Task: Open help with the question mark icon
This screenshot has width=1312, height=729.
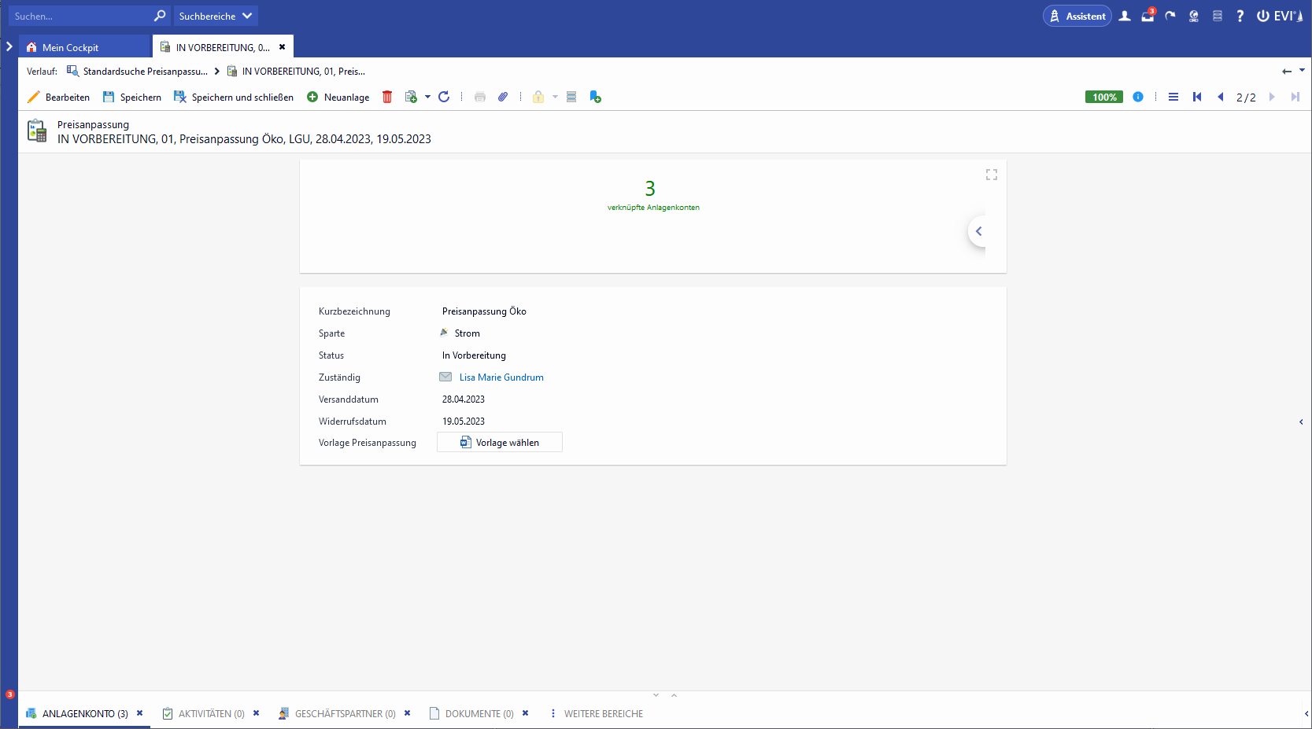Action: pyautogui.click(x=1240, y=16)
